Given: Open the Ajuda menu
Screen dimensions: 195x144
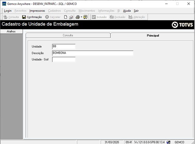Looking at the screenshot, I should (x=127, y=11).
